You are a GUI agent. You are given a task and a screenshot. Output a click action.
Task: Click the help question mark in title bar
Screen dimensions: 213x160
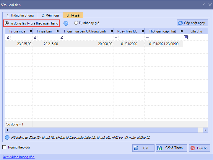tap(203, 5)
